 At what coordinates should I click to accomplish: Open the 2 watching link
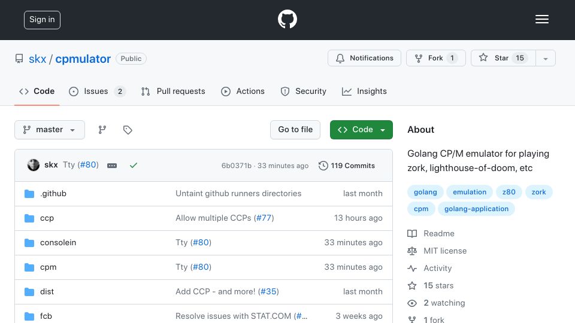tap(444, 303)
